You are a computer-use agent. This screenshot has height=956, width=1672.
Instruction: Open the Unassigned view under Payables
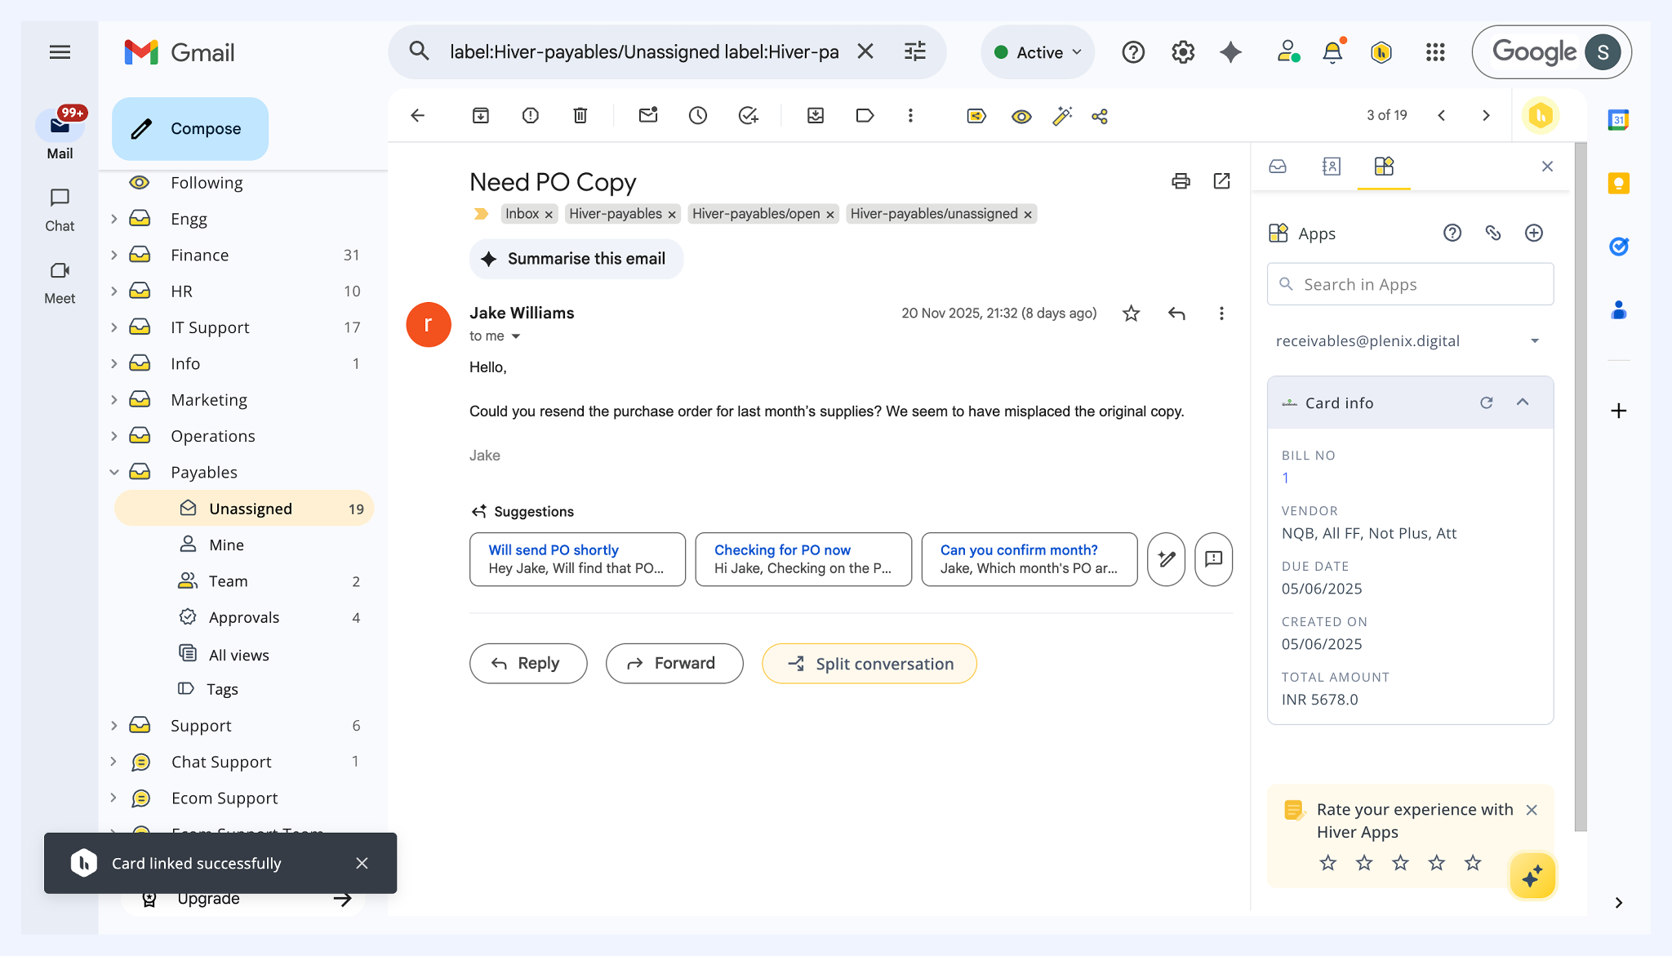244,509
